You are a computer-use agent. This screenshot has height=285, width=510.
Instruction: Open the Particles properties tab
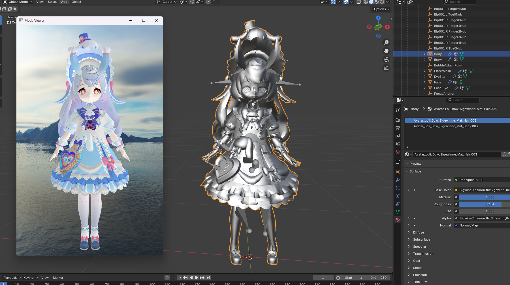[398, 188]
